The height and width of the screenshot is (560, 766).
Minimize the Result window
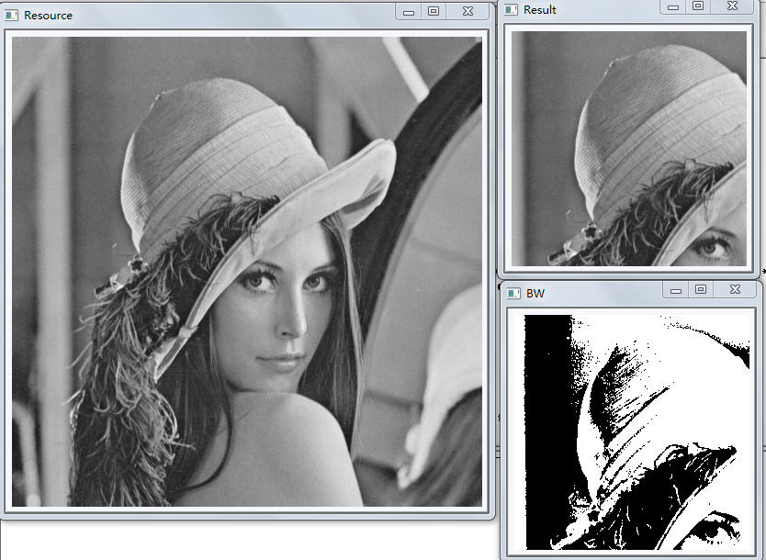pyautogui.click(x=673, y=6)
